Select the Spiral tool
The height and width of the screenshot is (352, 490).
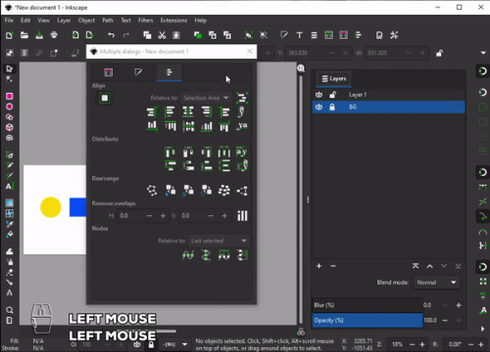tap(10, 138)
